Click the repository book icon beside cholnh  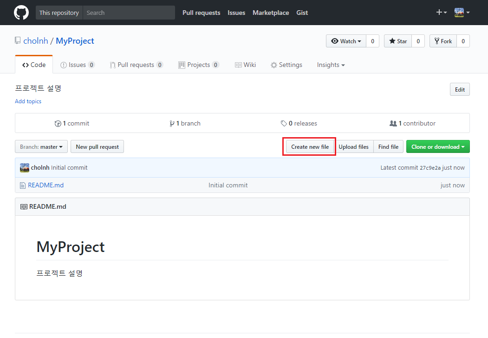tap(18, 40)
